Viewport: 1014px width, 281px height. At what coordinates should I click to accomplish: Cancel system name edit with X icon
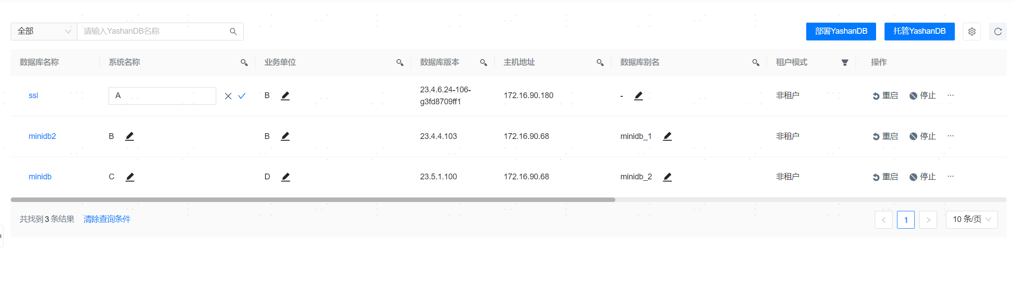click(228, 96)
